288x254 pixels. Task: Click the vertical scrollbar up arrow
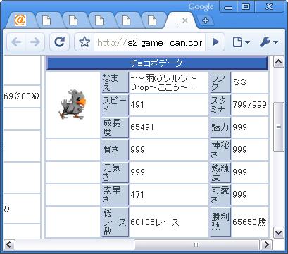(x=279, y=62)
